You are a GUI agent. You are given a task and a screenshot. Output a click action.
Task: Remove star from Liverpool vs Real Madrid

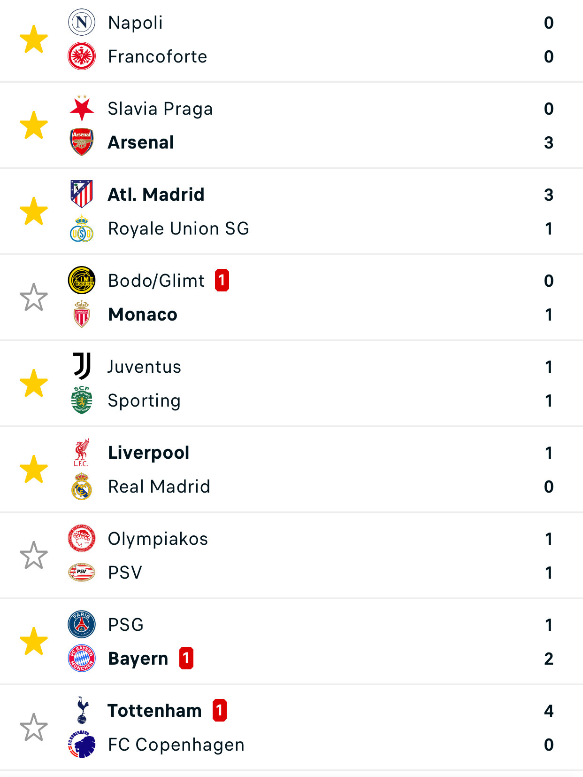(34, 469)
